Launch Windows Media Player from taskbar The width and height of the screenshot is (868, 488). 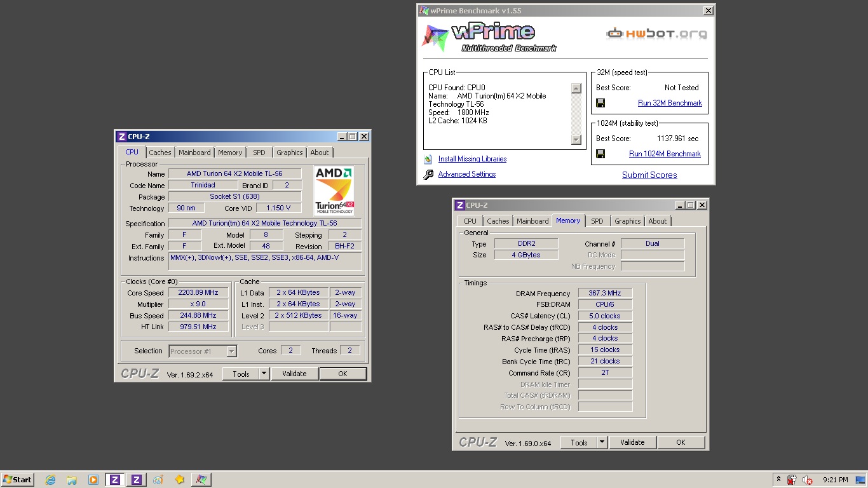[93, 480]
